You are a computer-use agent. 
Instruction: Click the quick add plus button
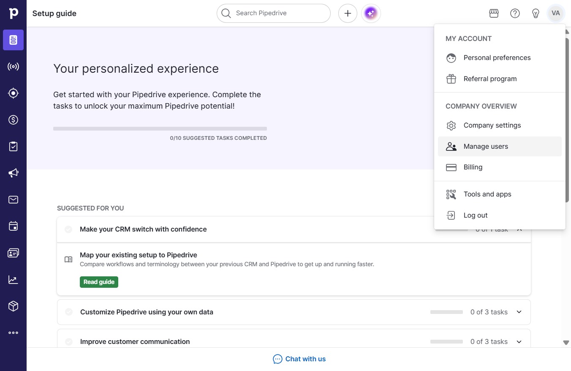pyautogui.click(x=348, y=14)
